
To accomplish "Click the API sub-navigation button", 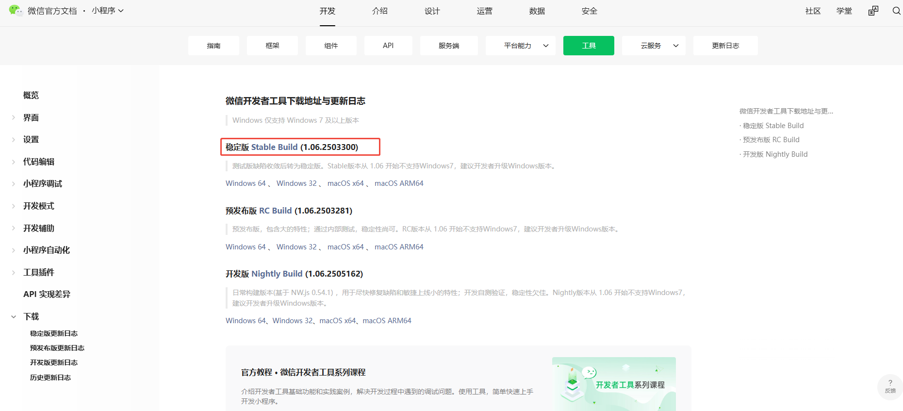I will [x=388, y=46].
